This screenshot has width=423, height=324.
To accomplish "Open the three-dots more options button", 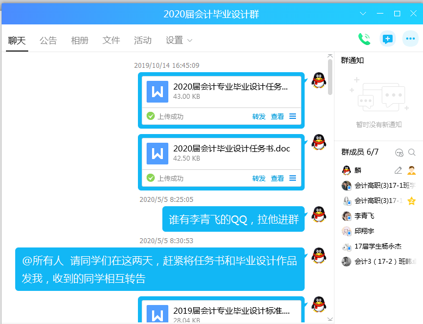I will (411, 39).
